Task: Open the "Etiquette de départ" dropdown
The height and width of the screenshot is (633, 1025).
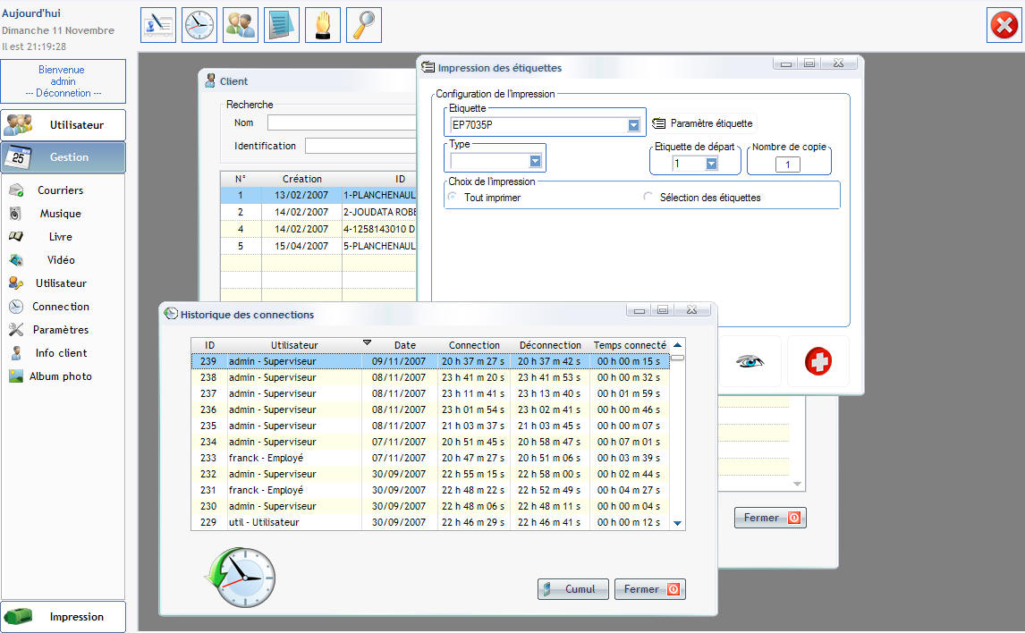Action: point(711,164)
